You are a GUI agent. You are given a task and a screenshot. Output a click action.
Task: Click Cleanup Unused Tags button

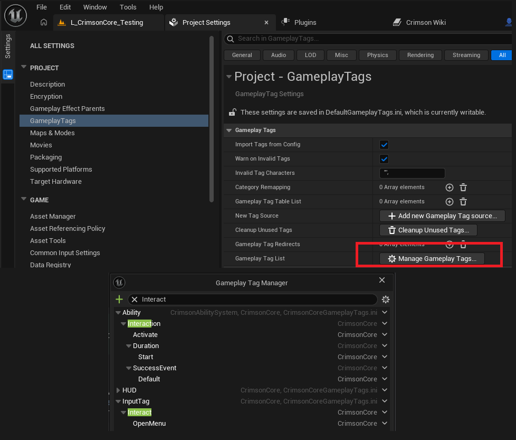(428, 230)
